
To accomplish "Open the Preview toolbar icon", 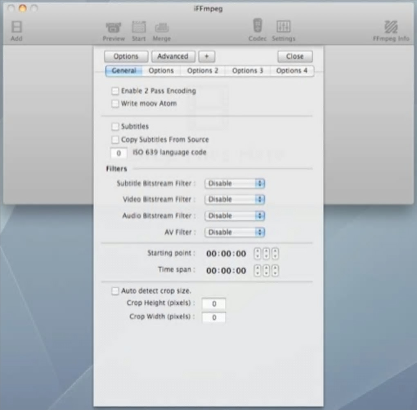I will pyautogui.click(x=114, y=31).
